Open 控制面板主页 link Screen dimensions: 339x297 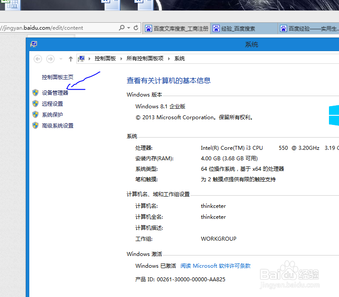[58, 77]
